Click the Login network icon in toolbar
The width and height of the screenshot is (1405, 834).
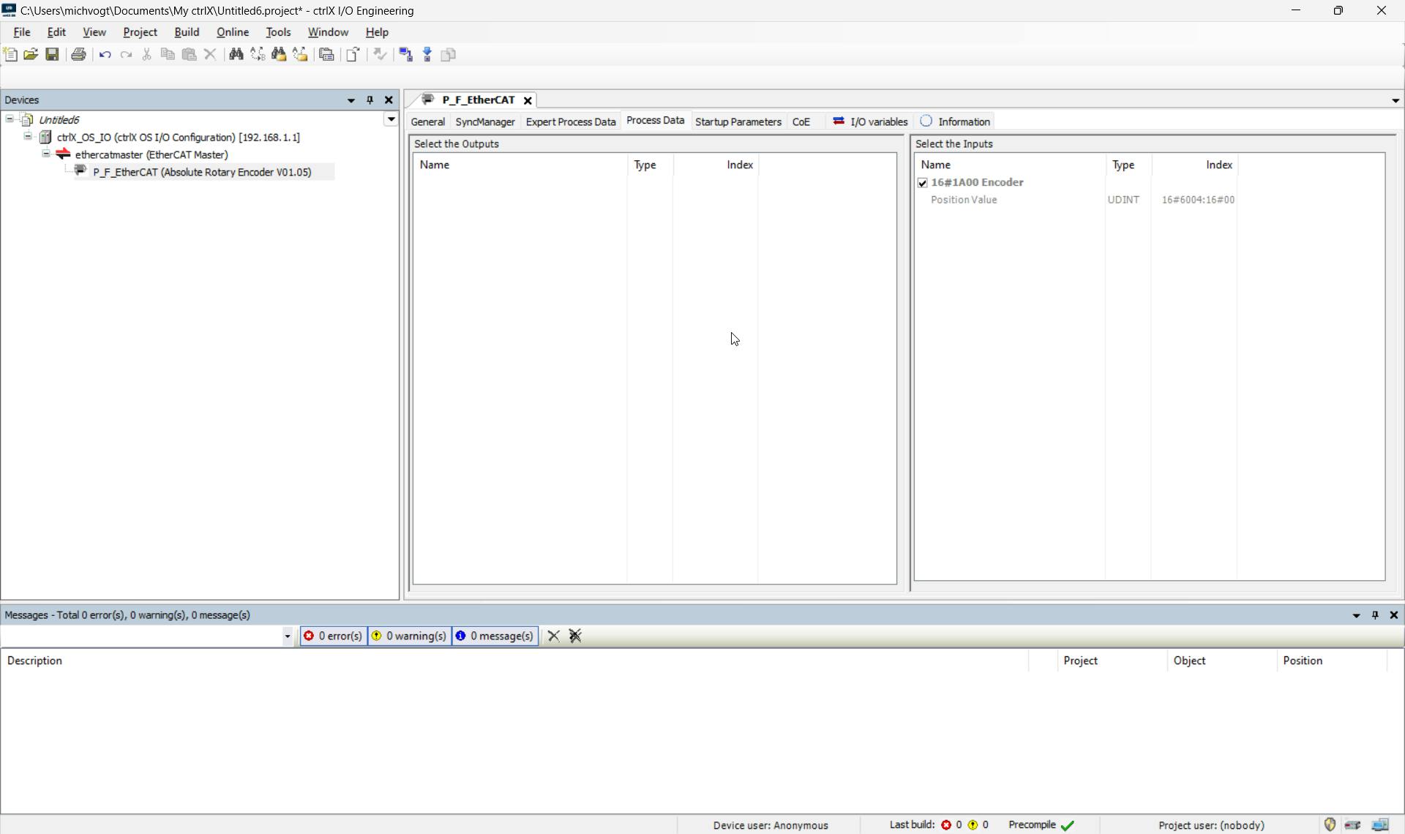406,55
